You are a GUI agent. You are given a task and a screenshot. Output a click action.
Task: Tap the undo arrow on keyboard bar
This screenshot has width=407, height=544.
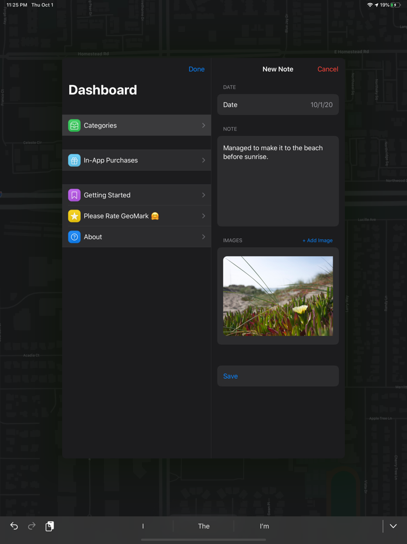click(x=14, y=526)
